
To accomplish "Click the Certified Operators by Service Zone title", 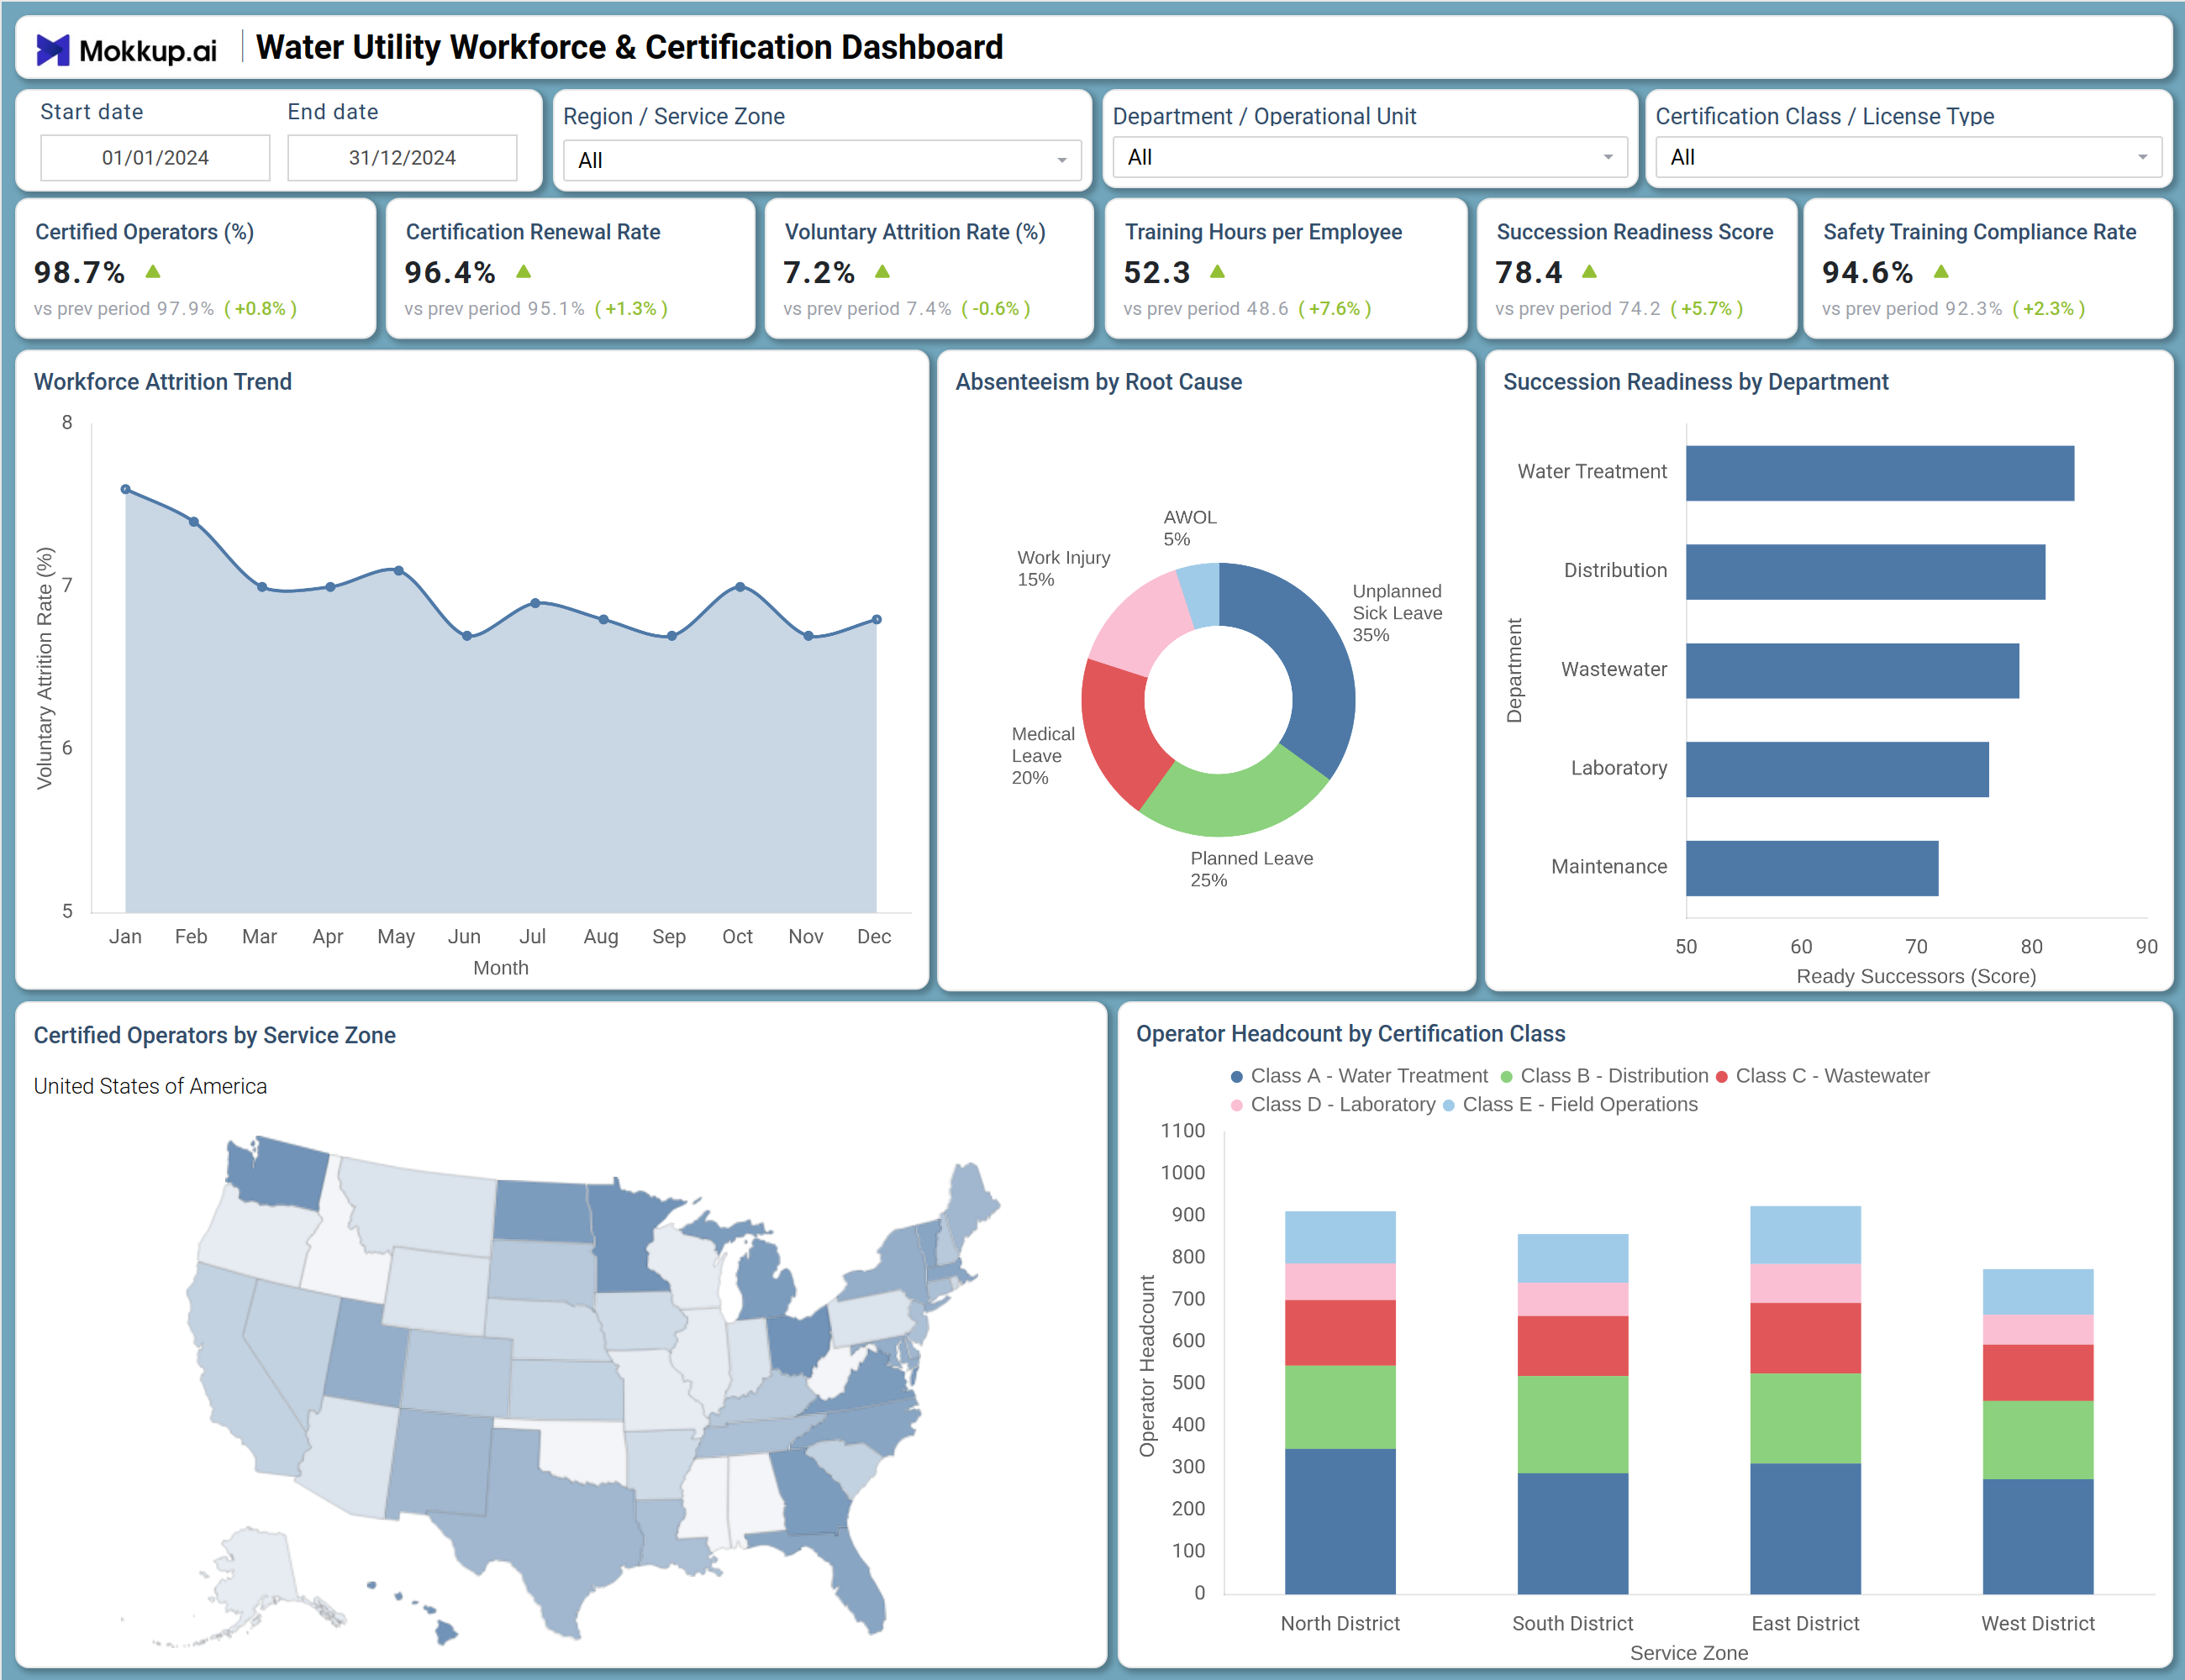I will (x=215, y=1035).
